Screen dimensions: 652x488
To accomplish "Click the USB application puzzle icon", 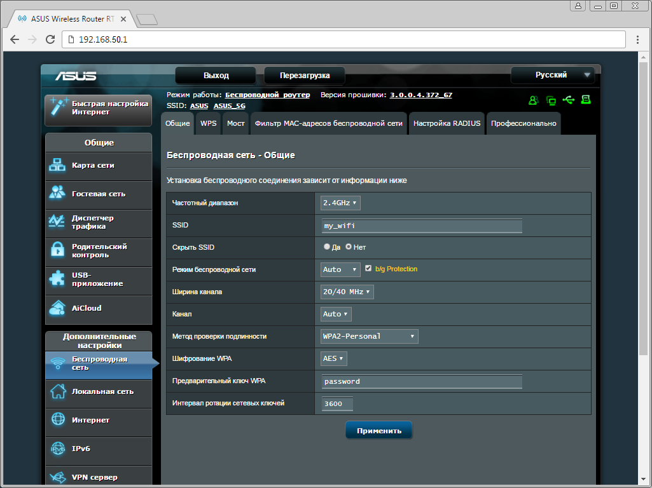I will point(57,279).
